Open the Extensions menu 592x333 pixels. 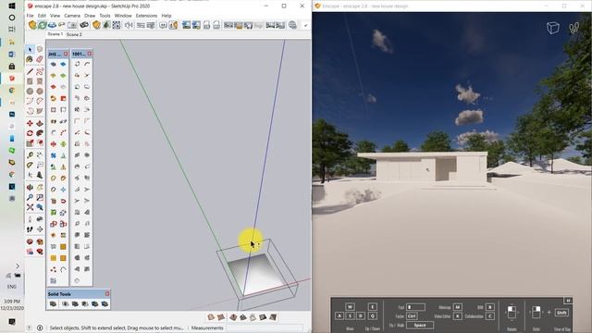pyautogui.click(x=146, y=16)
